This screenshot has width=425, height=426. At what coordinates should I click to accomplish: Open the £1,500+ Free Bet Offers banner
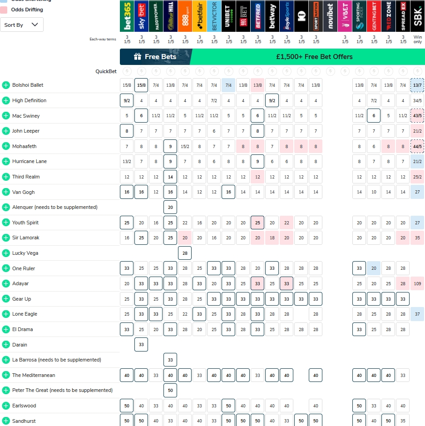click(x=308, y=57)
